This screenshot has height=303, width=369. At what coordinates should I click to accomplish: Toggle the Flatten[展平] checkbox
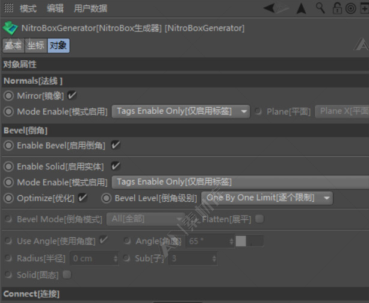(259, 219)
